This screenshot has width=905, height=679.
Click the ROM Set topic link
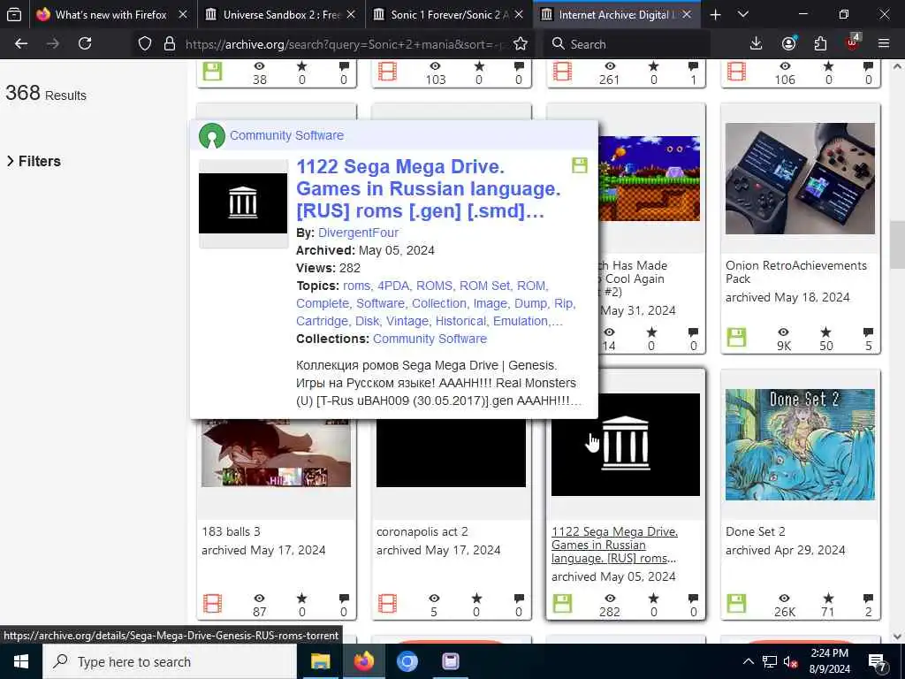[485, 286]
